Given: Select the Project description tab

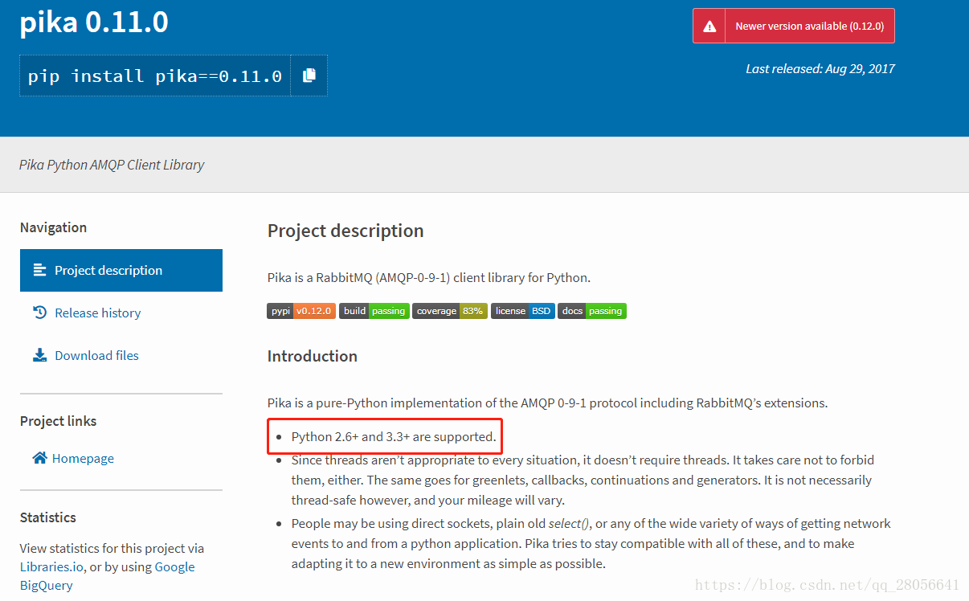Looking at the screenshot, I should 121,270.
